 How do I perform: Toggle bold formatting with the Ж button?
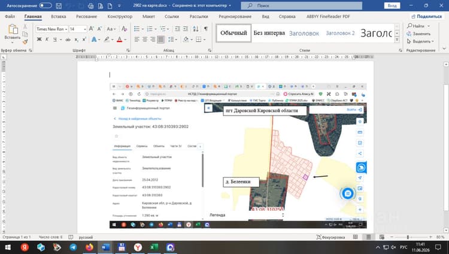coord(40,40)
